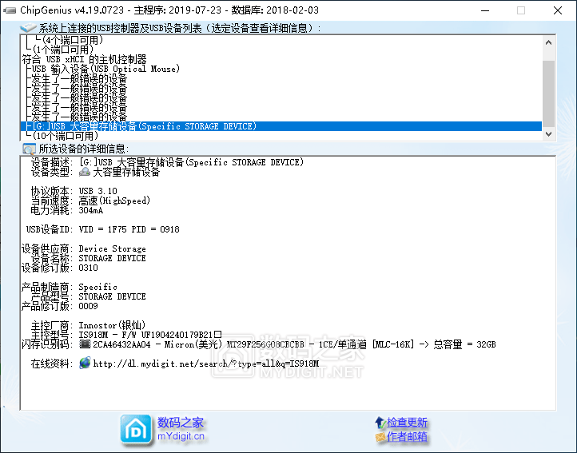
Task: Open the 检查更新 link
Action: [407, 422]
